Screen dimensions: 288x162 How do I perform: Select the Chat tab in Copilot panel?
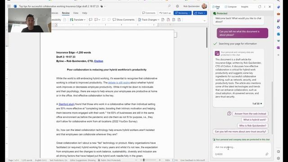[216, 7]
